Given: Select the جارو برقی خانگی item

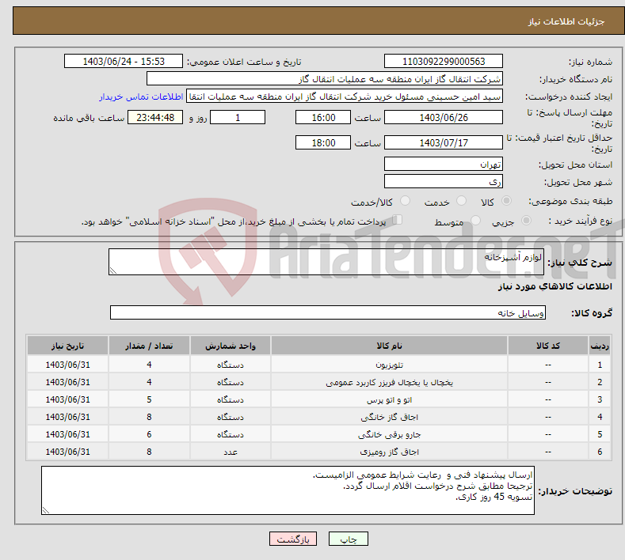Looking at the screenshot, I should 390,434.
